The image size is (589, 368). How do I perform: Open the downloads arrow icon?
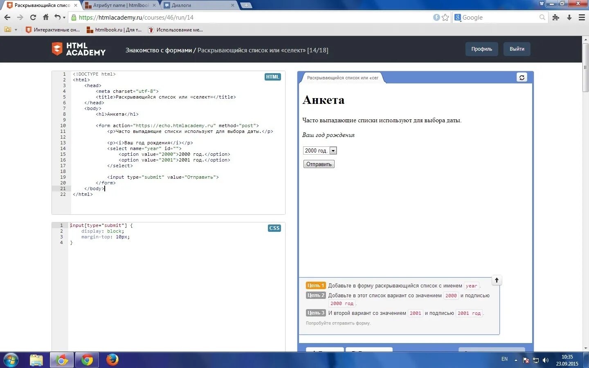tap(569, 17)
